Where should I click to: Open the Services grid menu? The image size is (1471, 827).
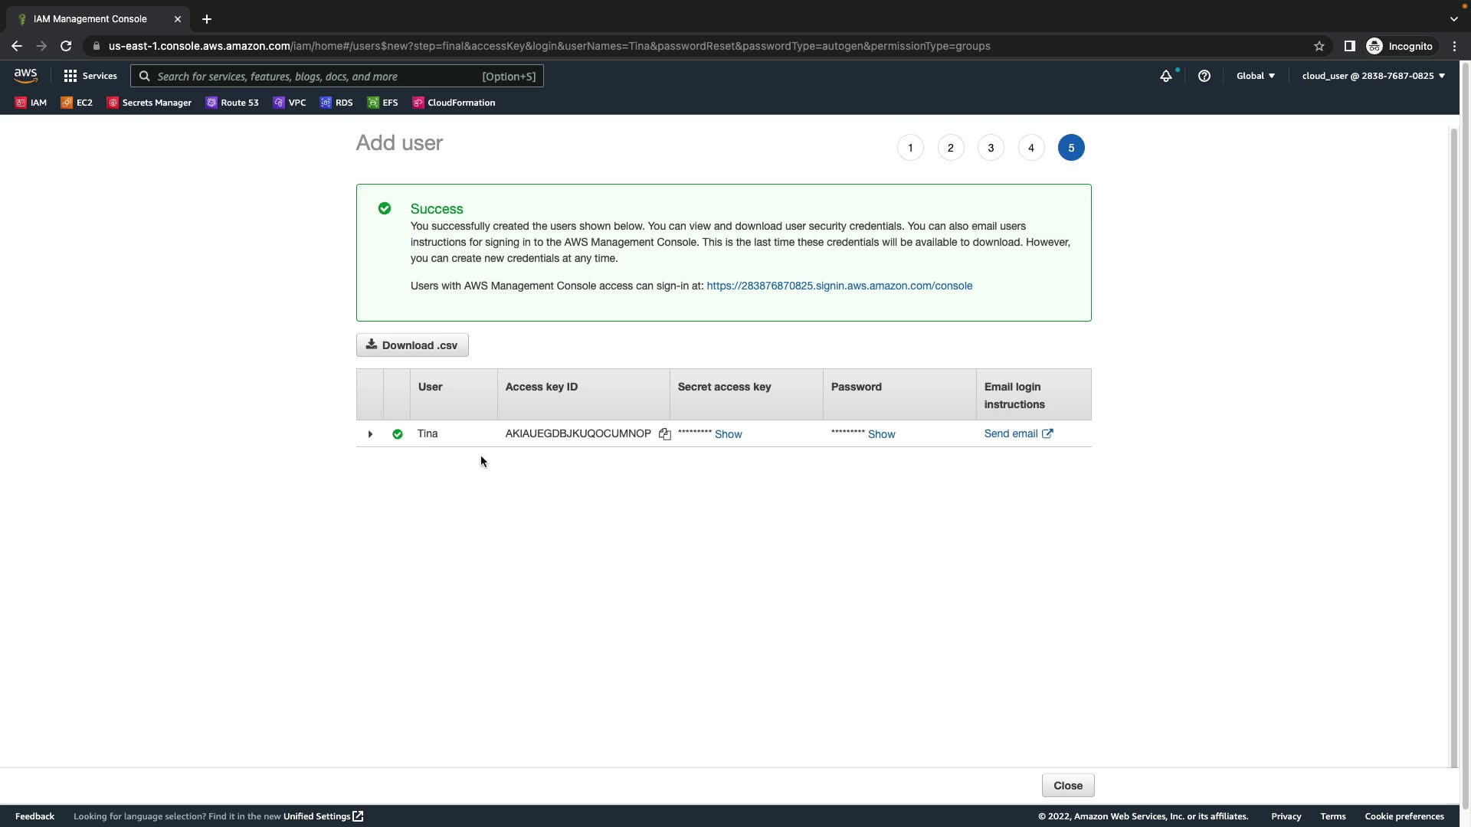tap(90, 76)
